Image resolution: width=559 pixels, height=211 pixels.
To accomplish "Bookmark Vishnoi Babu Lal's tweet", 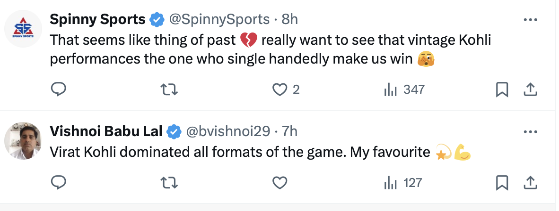I will click(x=502, y=182).
